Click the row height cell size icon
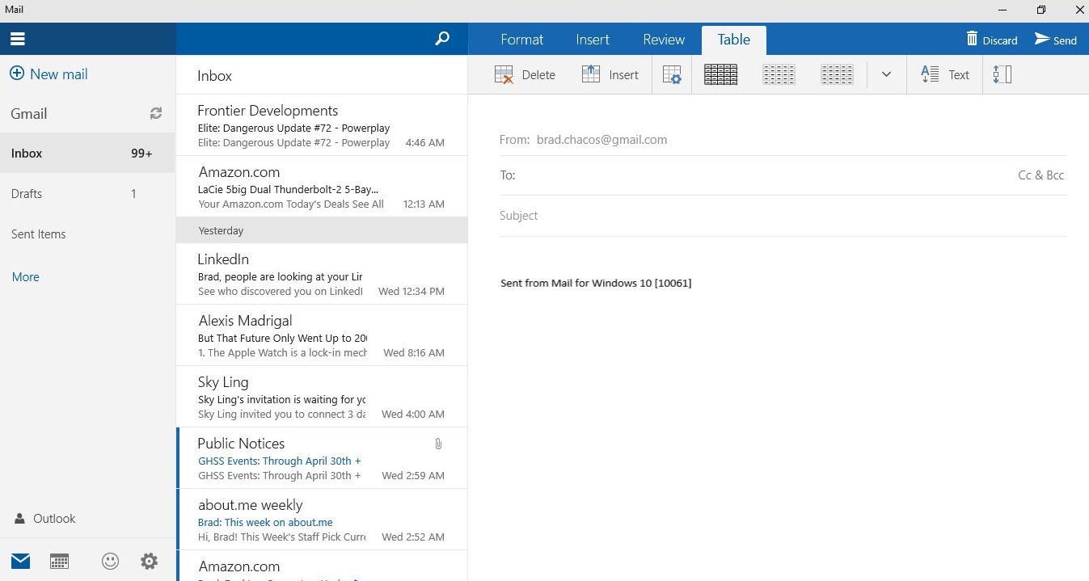Image resolution: width=1089 pixels, height=581 pixels. (x=1002, y=75)
